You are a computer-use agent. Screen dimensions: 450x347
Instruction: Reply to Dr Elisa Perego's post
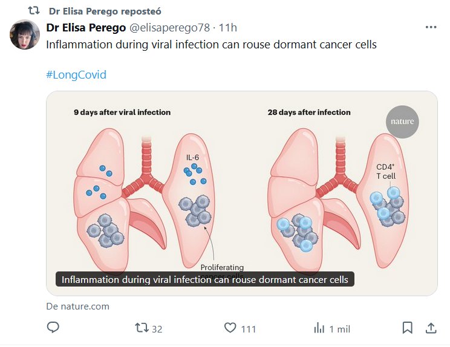pos(53,328)
